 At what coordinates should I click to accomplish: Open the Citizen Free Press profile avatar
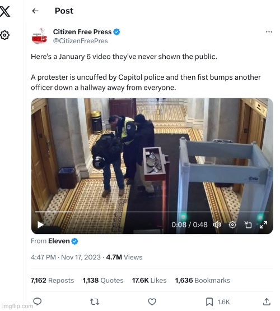click(x=39, y=36)
